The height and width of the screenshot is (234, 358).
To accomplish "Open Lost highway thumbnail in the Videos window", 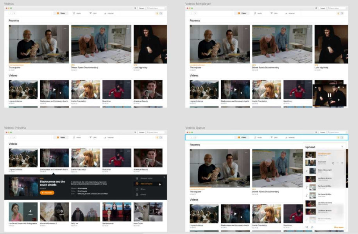I will [150, 44].
